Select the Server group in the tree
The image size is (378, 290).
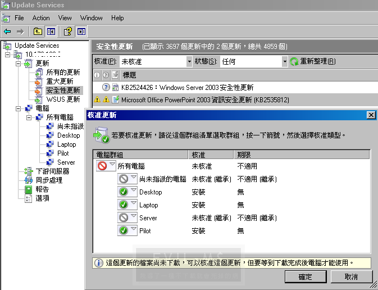(66, 162)
